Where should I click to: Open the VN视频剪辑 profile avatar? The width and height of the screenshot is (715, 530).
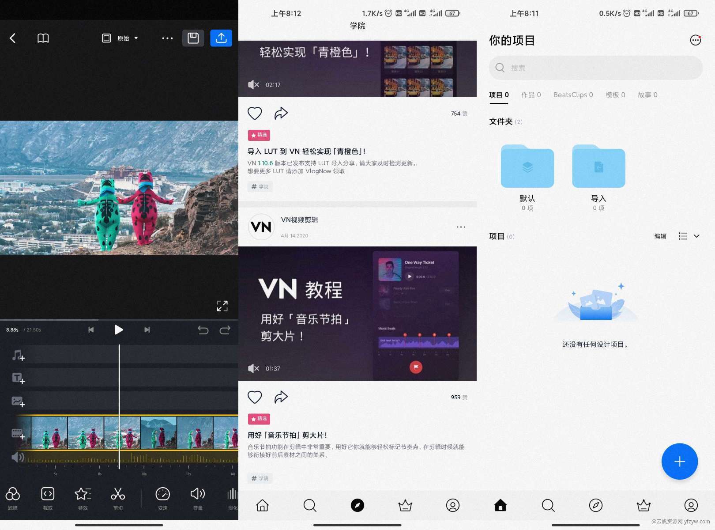[x=261, y=227]
